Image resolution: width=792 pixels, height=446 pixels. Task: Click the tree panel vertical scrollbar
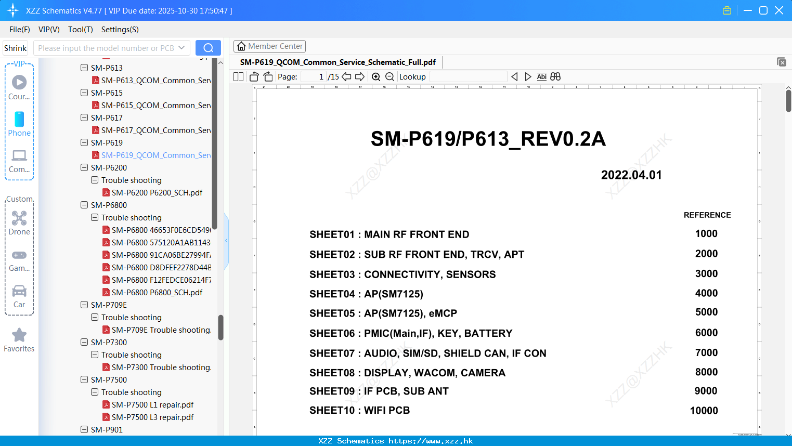(220, 327)
